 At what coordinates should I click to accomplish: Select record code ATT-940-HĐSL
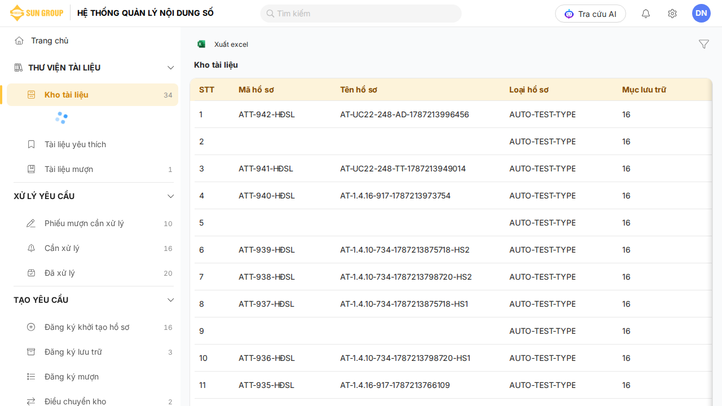pyautogui.click(x=267, y=196)
